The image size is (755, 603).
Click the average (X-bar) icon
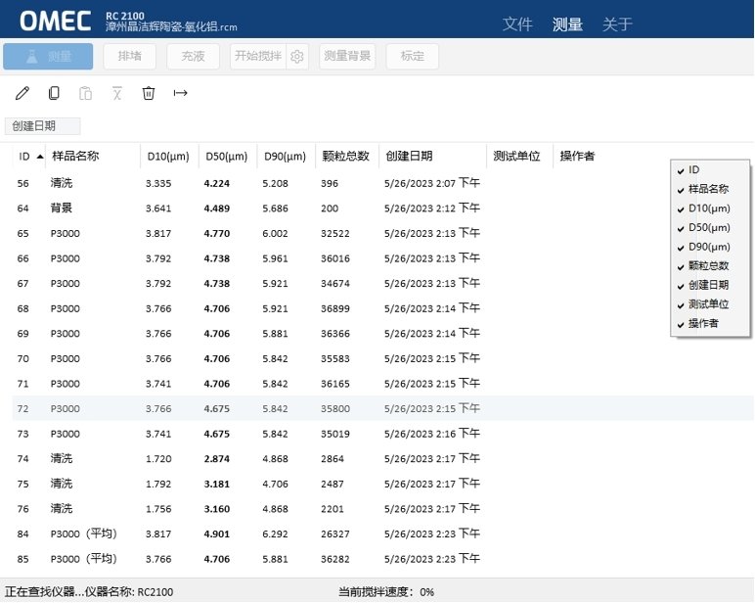click(117, 93)
